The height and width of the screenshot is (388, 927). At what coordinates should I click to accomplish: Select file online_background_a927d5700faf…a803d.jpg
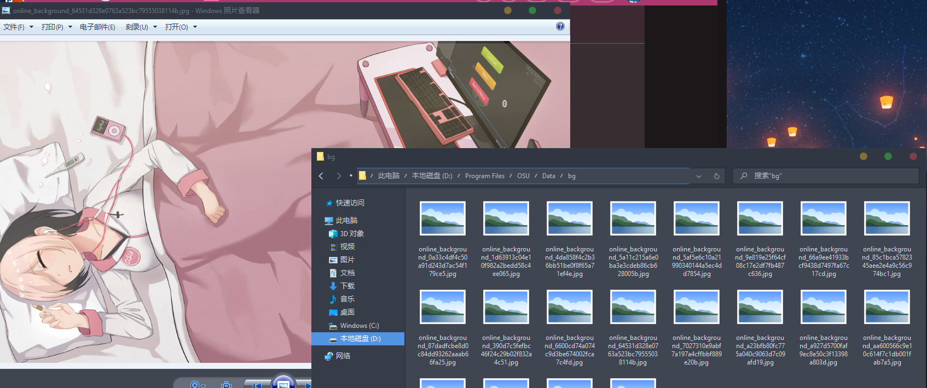[x=824, y=328]
